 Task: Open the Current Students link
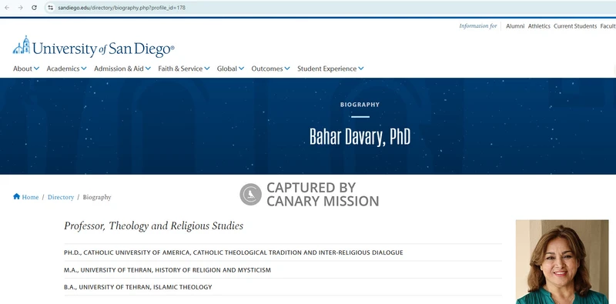[x=575, y=26]
